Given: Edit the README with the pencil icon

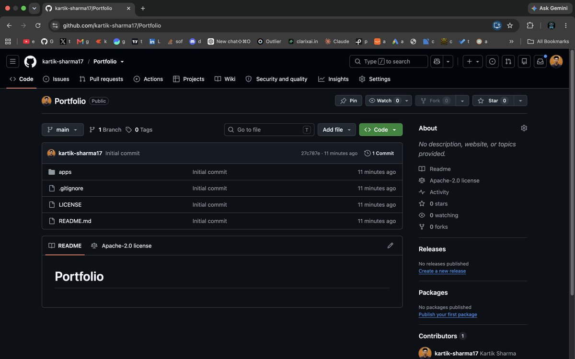Looking at the screenshot, I should (390, 246).
